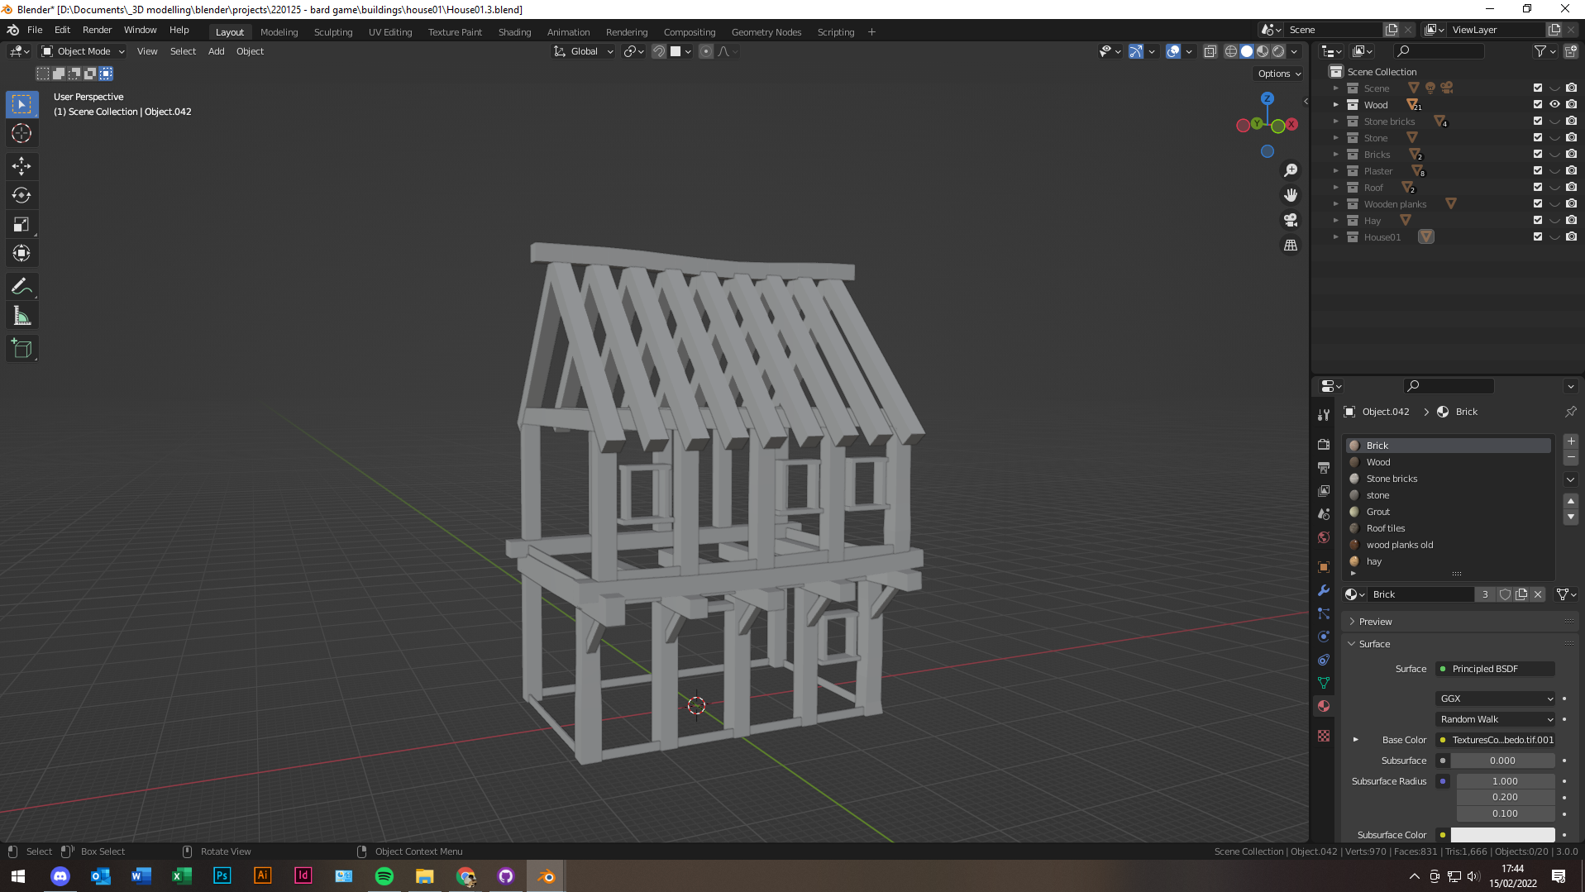Image resolution: width=1585 pixels, height=892 pixels.
Task: Disable Hay collection in renders
Action: coord(1571,221)
